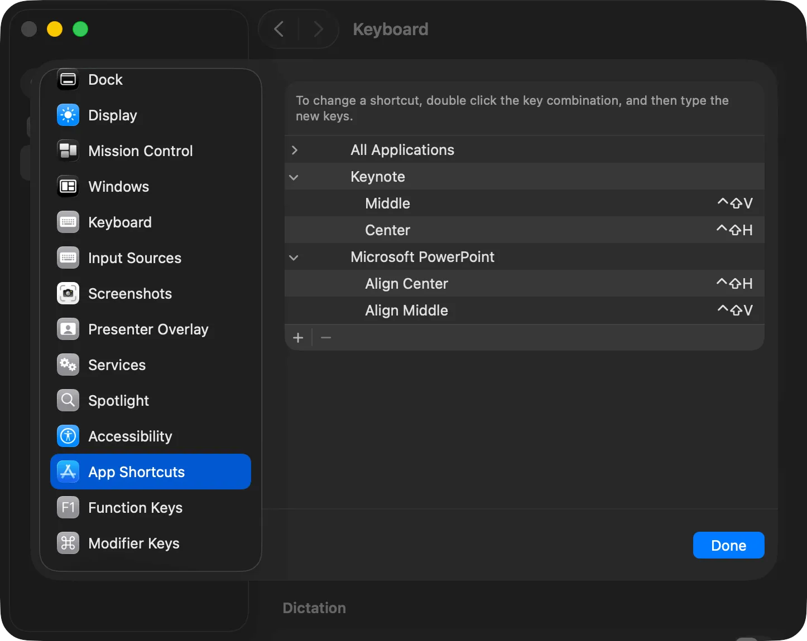Screen dimensions: 807x641
Task: Click the Services gears icon
Action: click(68, 365)
